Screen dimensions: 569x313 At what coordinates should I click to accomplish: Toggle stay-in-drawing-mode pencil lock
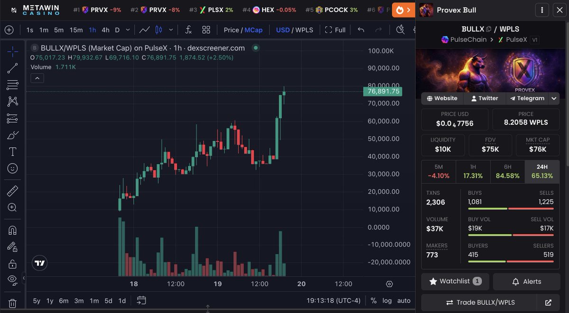(x=13, y=247)
